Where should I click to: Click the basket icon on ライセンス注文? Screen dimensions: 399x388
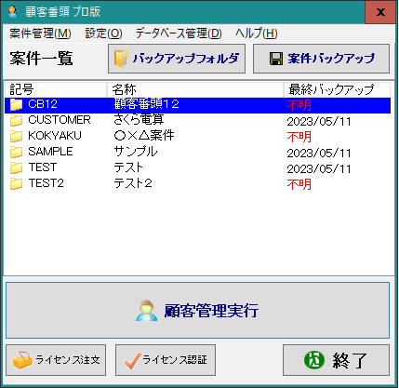[x=22, y=360]
